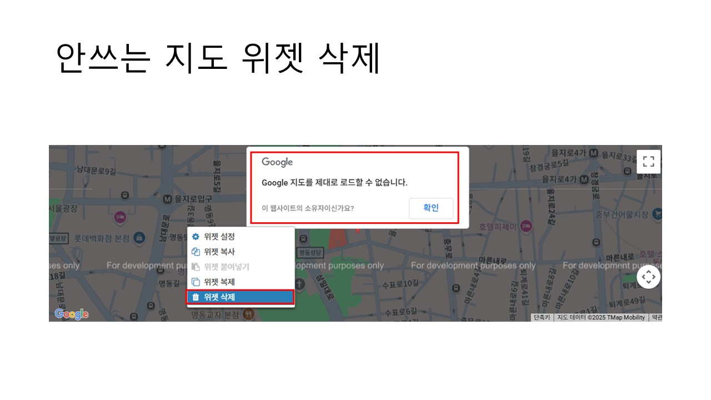This screenshot has height=400, width=711.
Task: Click the trash icon beside 위젯 삭제
Action: coord(196,297)
